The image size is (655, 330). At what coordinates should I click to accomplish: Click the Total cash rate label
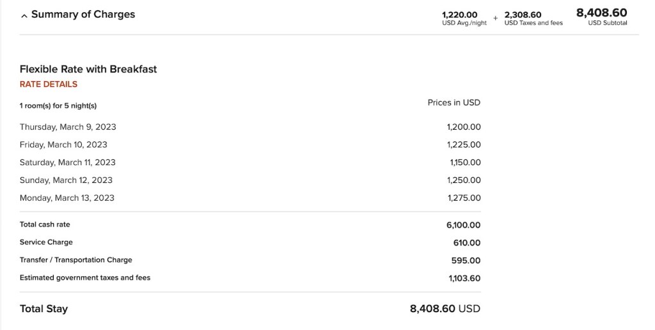45,224
